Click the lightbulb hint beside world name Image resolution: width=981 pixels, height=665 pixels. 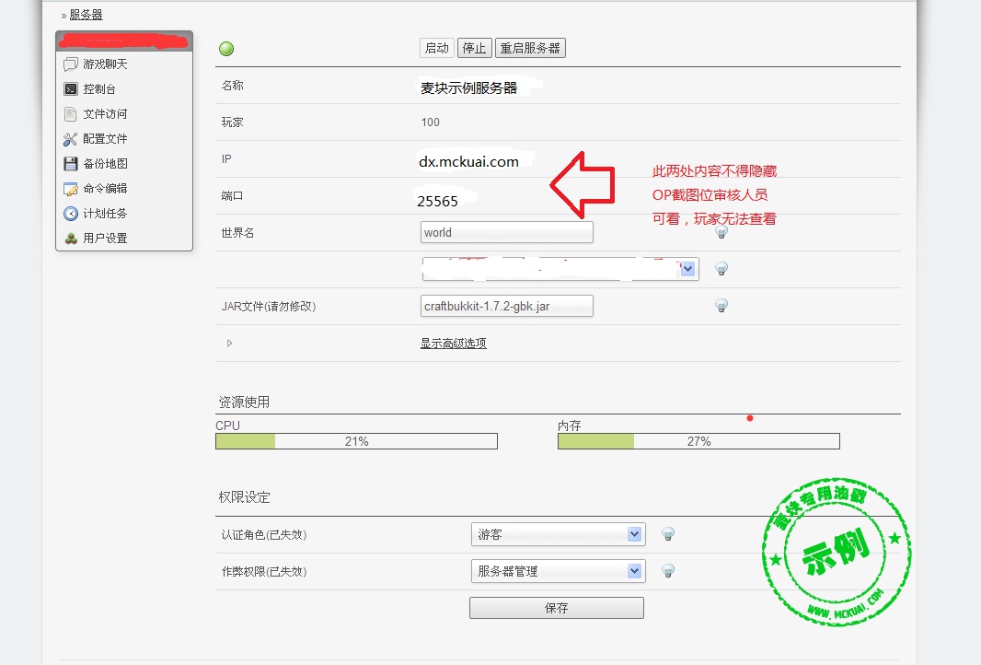pos(721,232)
